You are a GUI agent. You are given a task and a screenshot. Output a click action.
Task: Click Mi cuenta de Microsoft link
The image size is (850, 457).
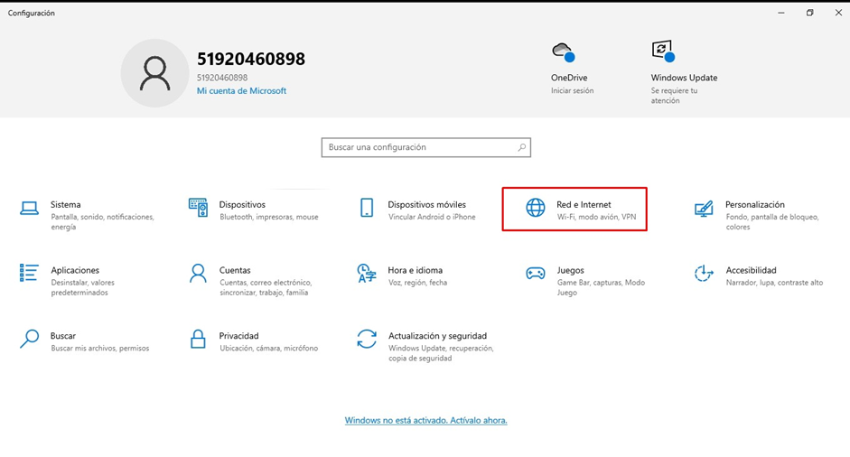click(241, 91)
